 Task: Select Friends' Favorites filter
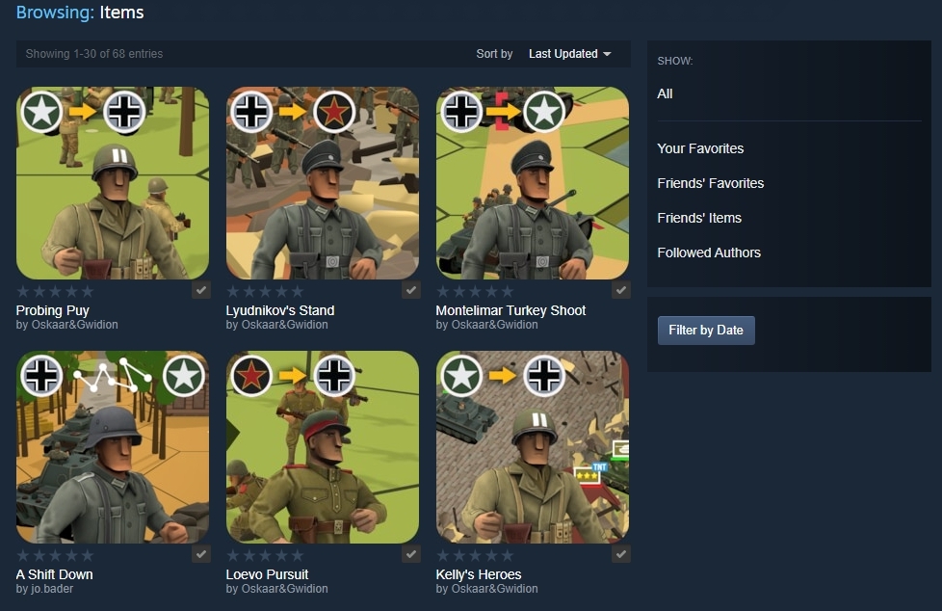[710, 183]
